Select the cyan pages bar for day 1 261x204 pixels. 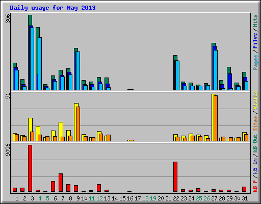(x=17, y=80)
